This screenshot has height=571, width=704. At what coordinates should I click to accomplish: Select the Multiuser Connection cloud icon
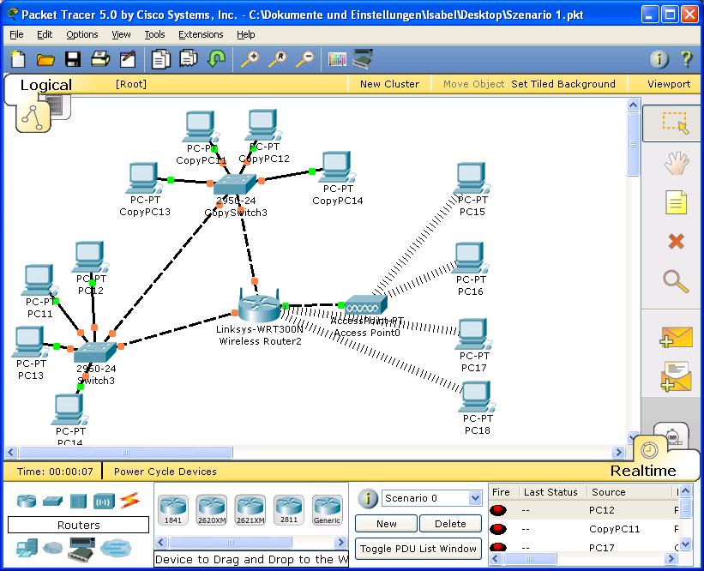coord(116,548)
